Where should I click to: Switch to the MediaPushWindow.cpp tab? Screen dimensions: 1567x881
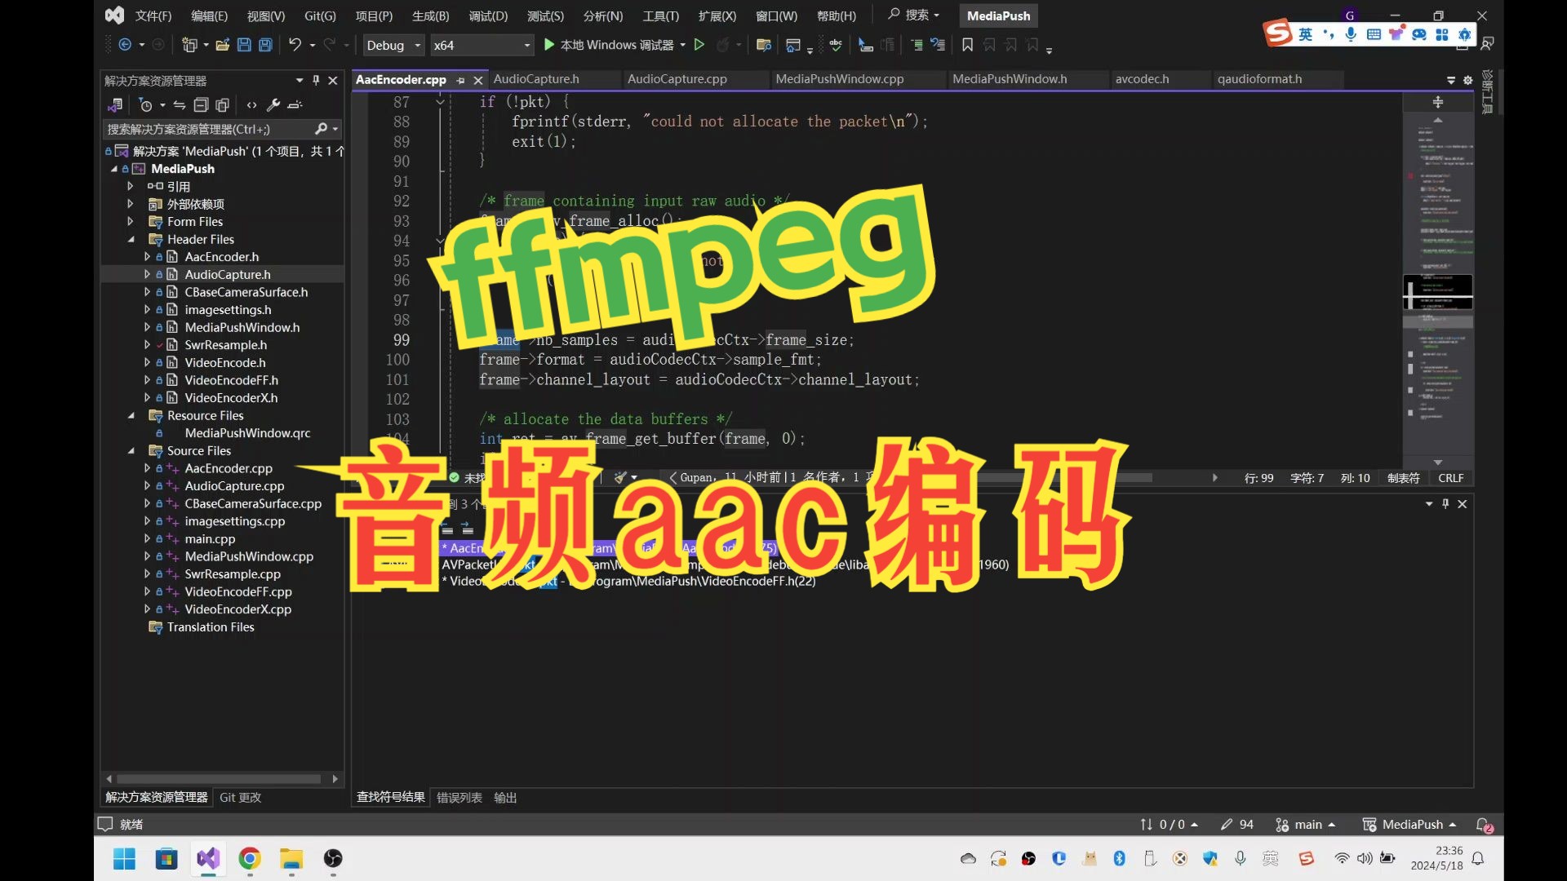pos(840,79)
